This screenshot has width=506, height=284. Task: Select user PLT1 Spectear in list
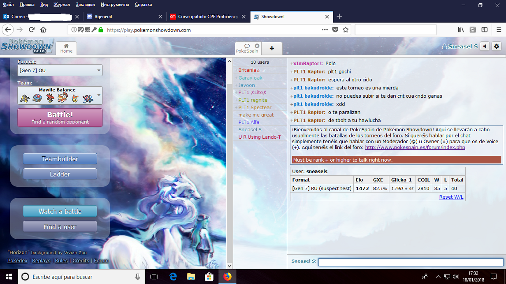coord(260,107)
